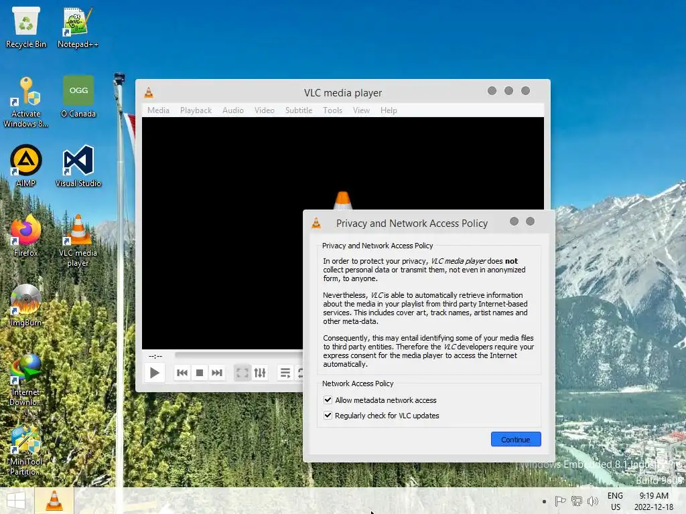Click the volume speaker tray icon

(x=593, y=501)
